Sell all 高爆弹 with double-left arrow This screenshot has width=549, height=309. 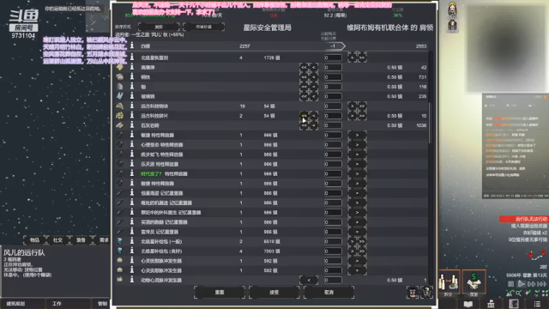tap(304, 67)
